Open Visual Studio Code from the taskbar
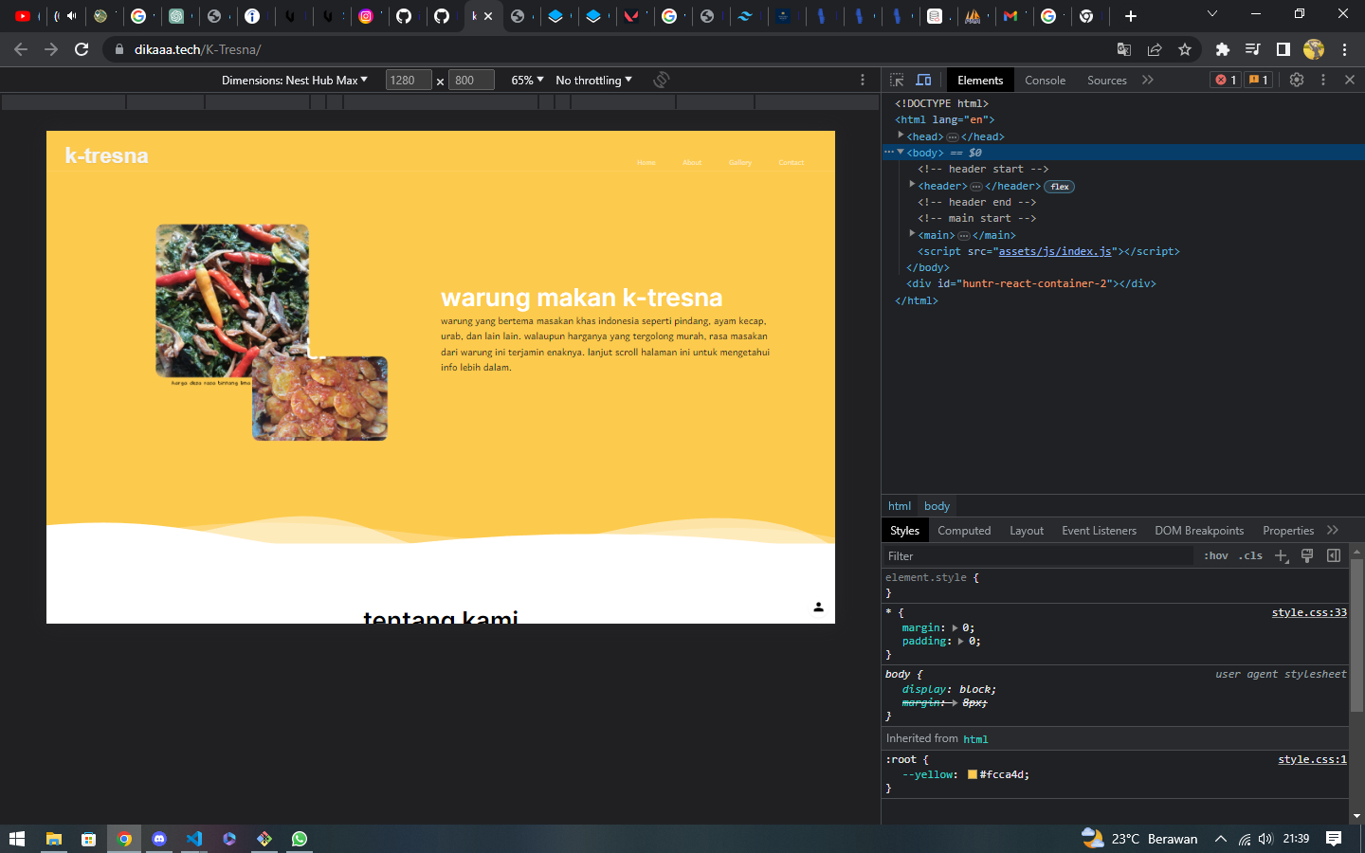Viewport: 1365px width, 853px height. [194, 839]
